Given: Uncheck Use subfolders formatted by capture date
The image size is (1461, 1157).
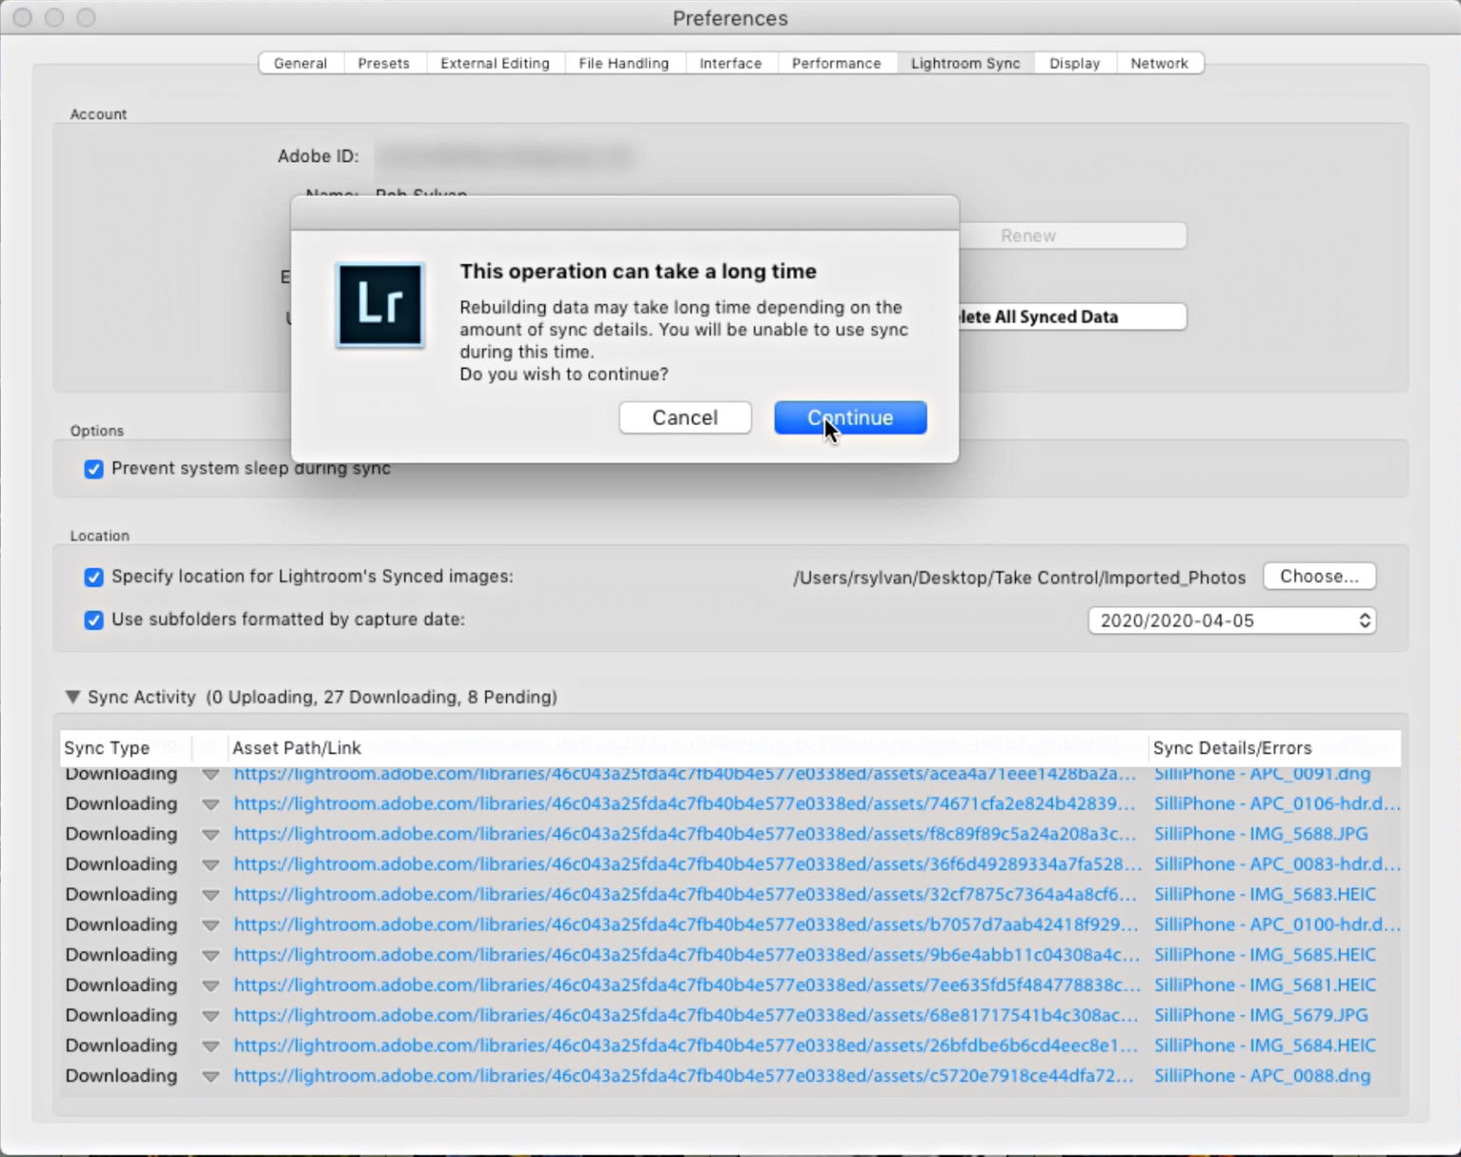Looking at the screenshot, I should pos(93,620).
